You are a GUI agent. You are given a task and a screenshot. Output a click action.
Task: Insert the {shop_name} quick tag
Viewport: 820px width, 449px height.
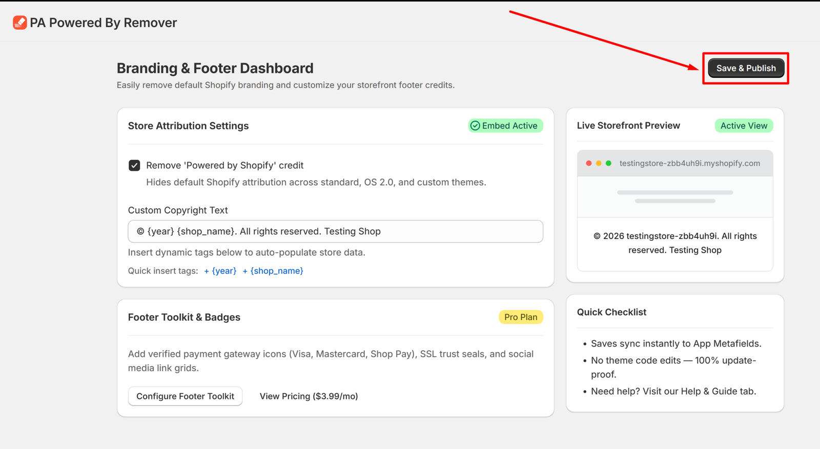point(273,271)
